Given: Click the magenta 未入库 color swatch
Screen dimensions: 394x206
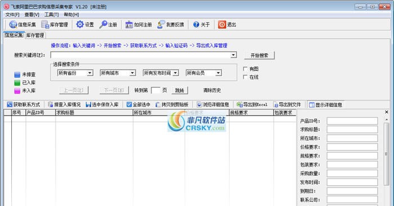Looking at the screenshot, I should point(17,90).
